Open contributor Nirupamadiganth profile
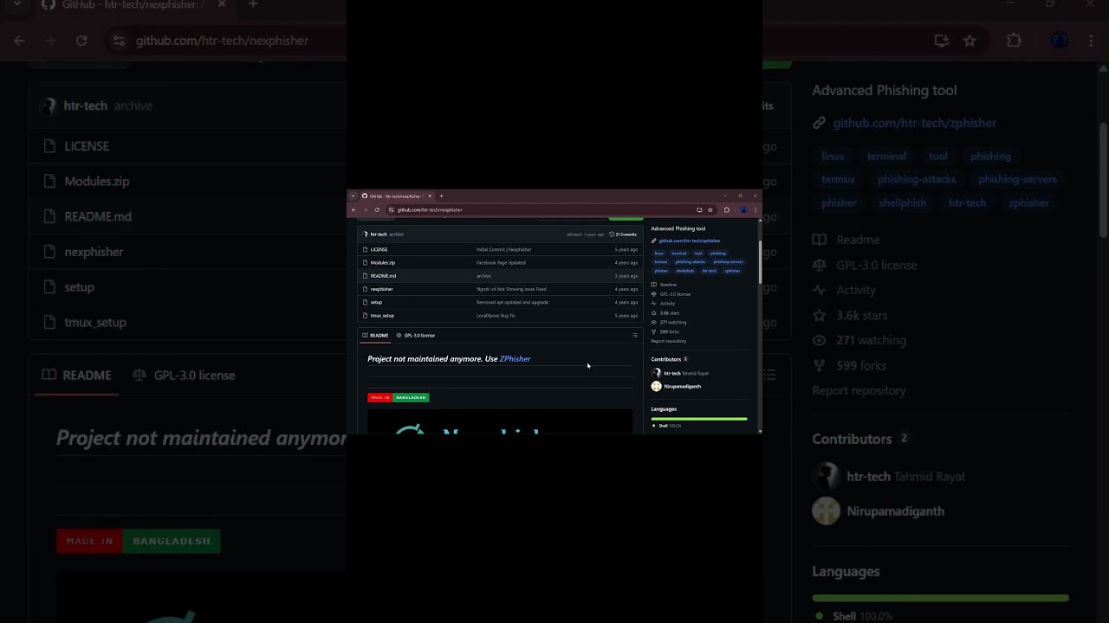Image resolution: width=1109 pixels, height=623 pixels. coord(677,387)
